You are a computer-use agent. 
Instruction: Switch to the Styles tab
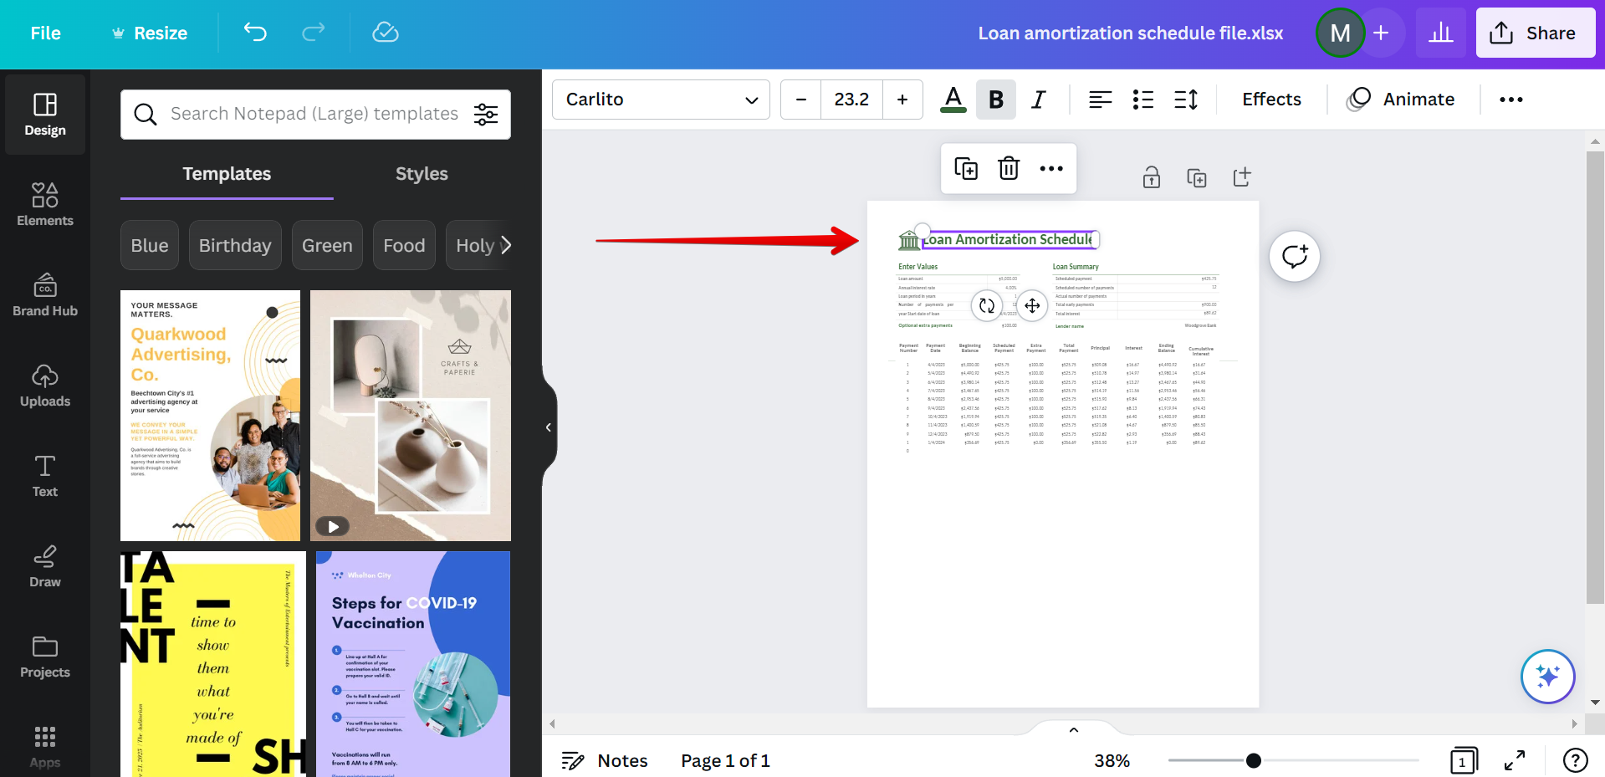coord(422,174)
